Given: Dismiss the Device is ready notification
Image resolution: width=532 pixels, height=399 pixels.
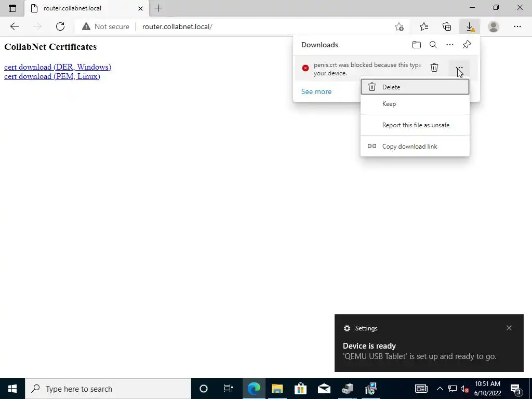Looking at the screenshot, I should (509, 328).
